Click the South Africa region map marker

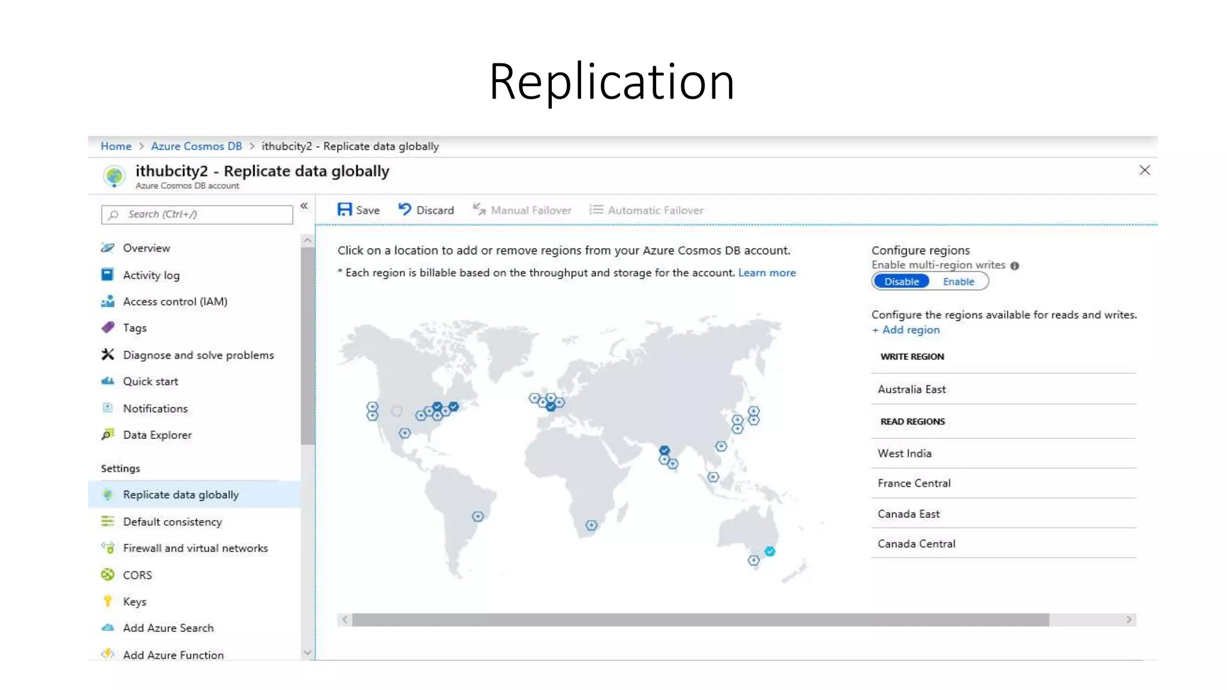(591, 525)
